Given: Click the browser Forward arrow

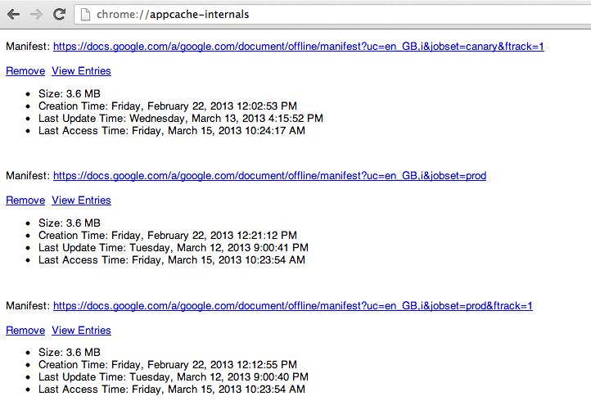Looking at the screenshot, I should coord(36,14).
